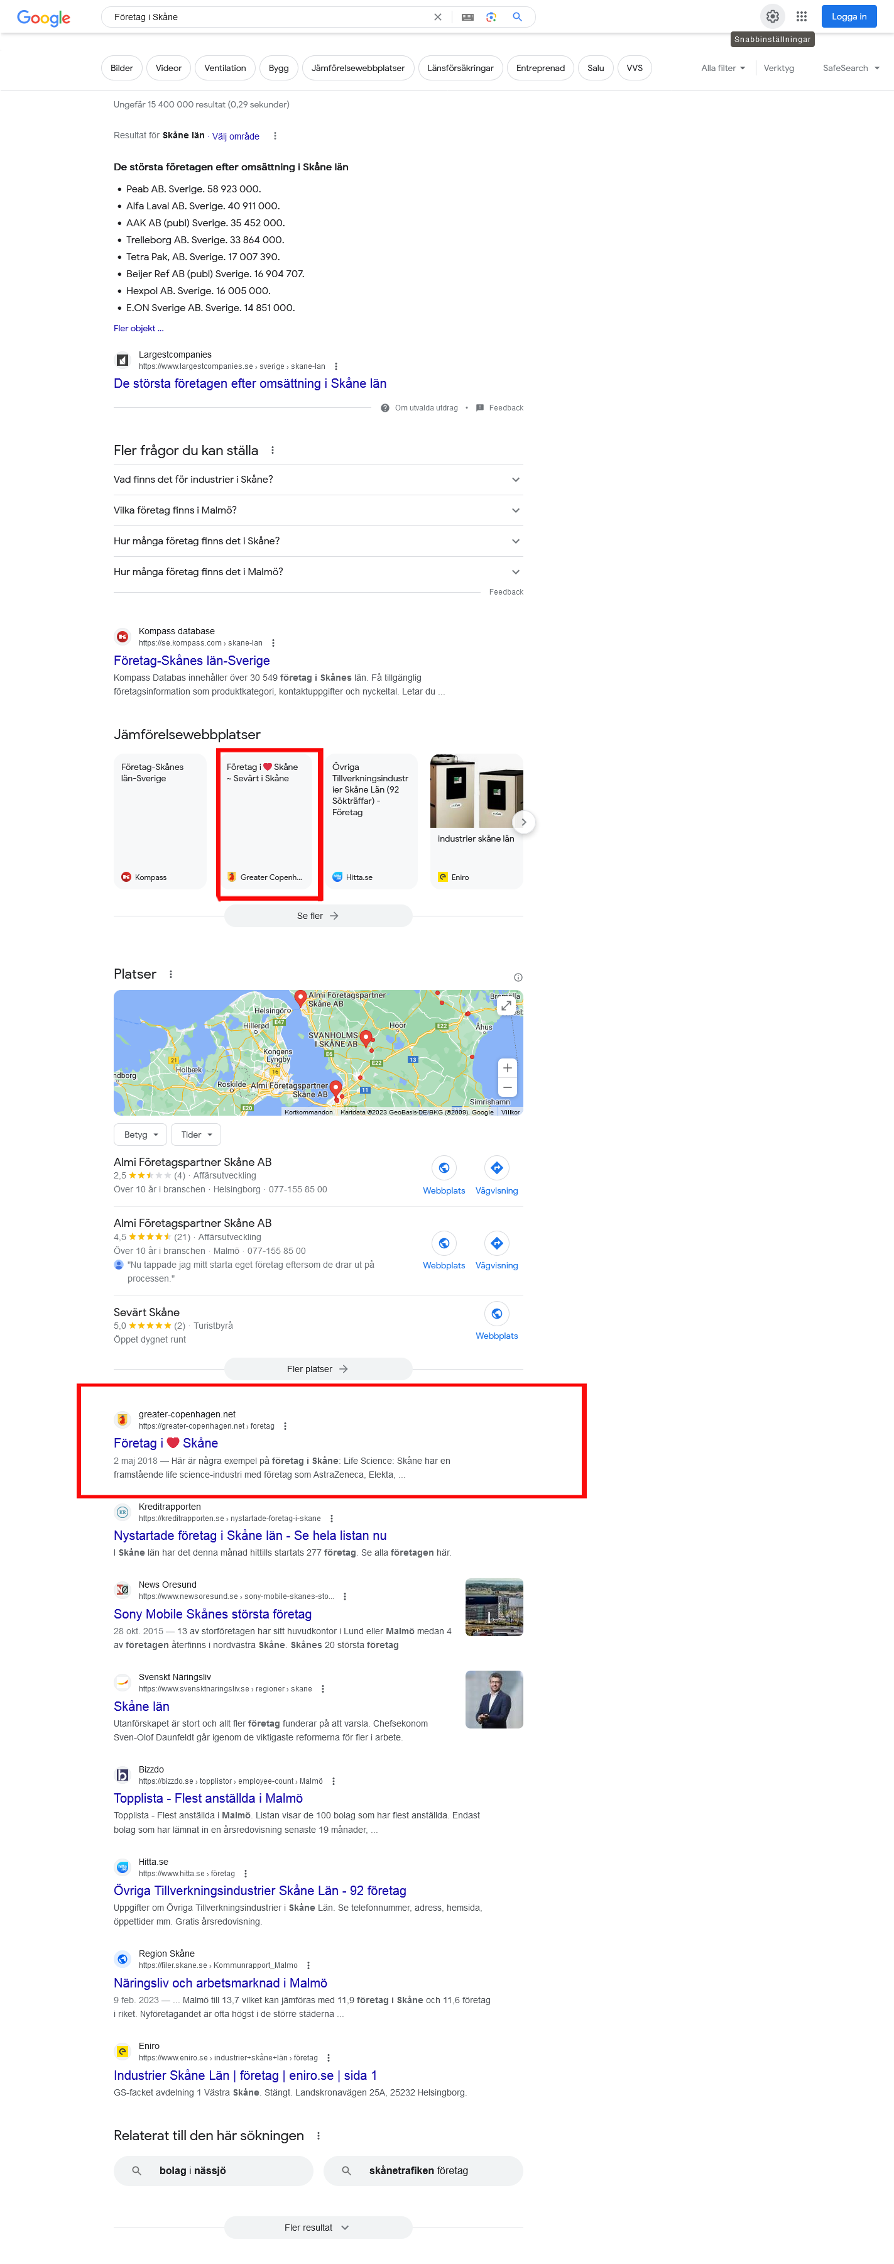Open the three-dot menu next to Platser
The width and height of the screenshot is (894, 2264).
(170, 974)
